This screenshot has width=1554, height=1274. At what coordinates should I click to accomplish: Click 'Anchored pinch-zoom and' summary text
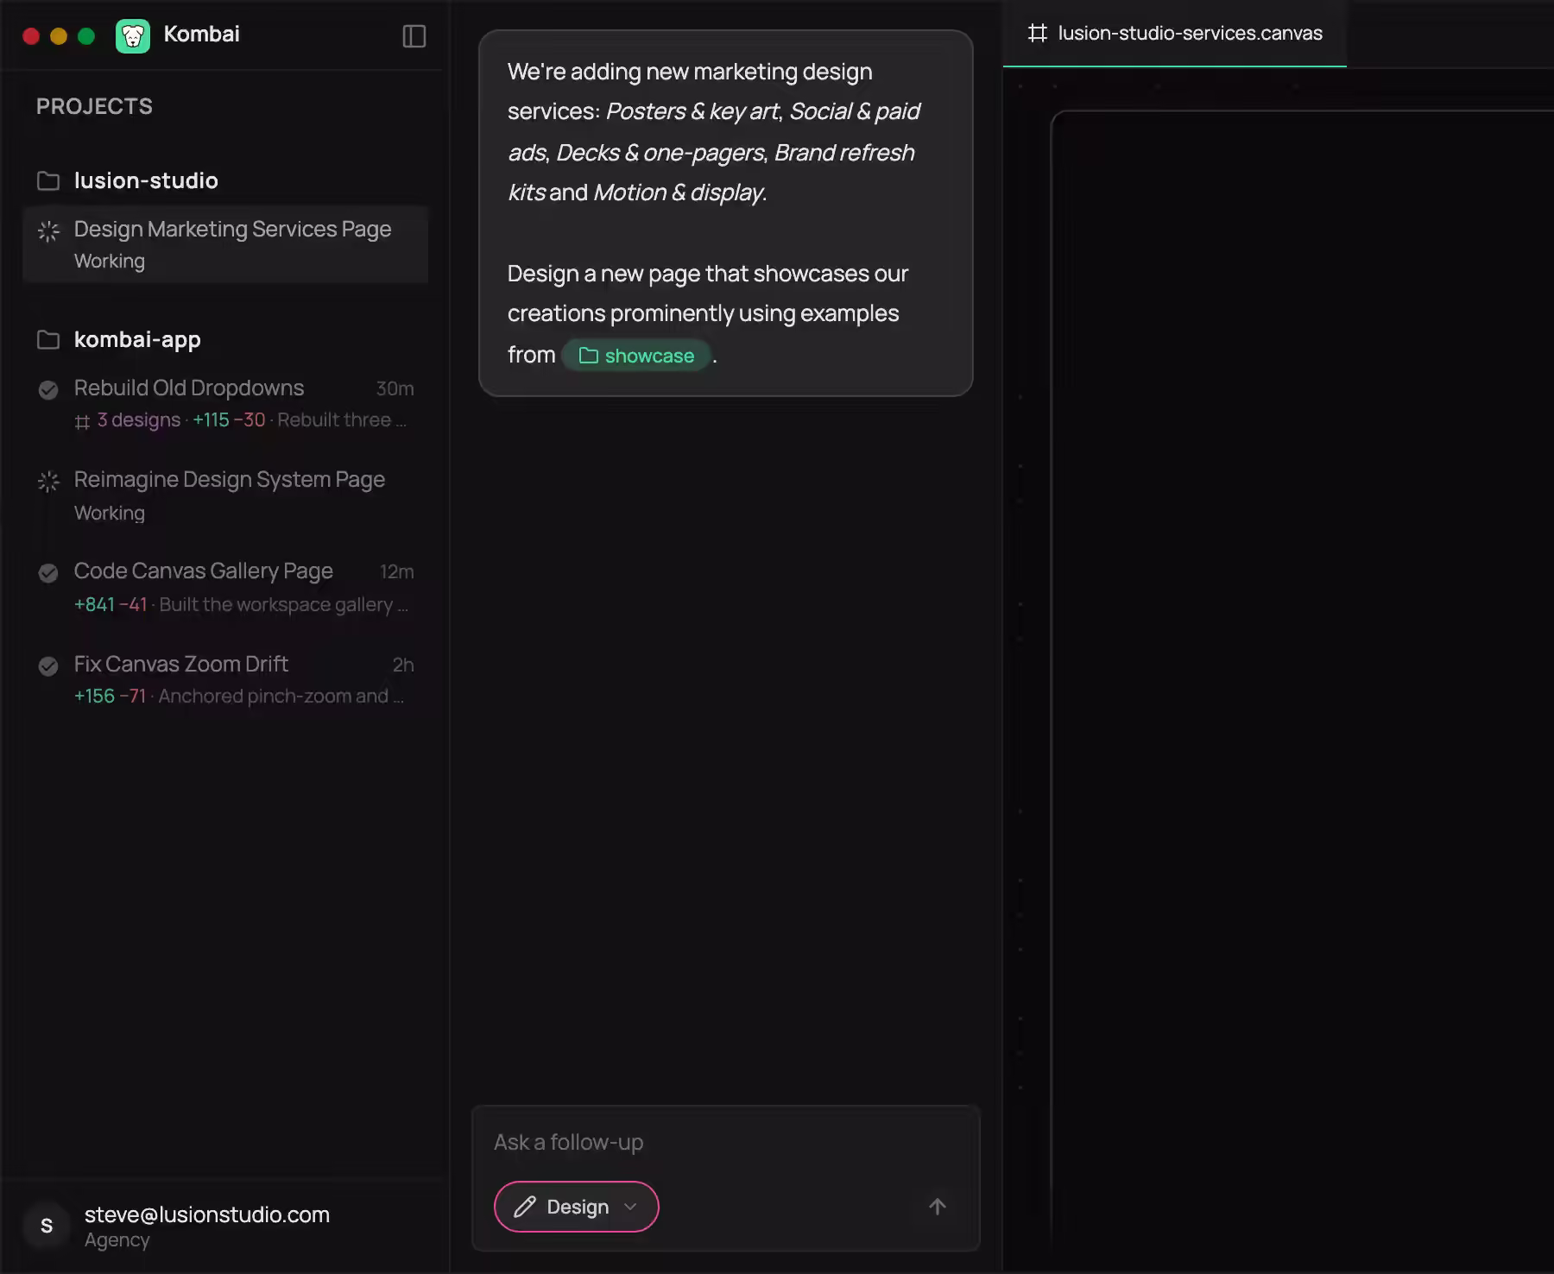[x=281, y=697]
